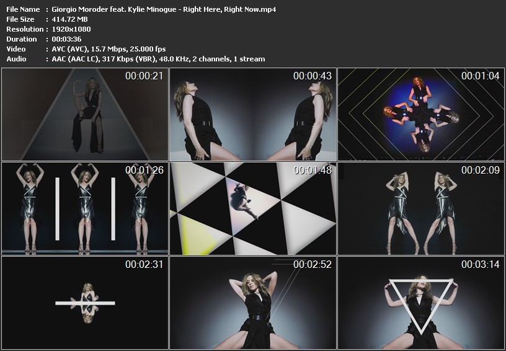
Task: Open the thumbnail at 00:02:52
Action: pyautogui.click(x=253, y=303)
